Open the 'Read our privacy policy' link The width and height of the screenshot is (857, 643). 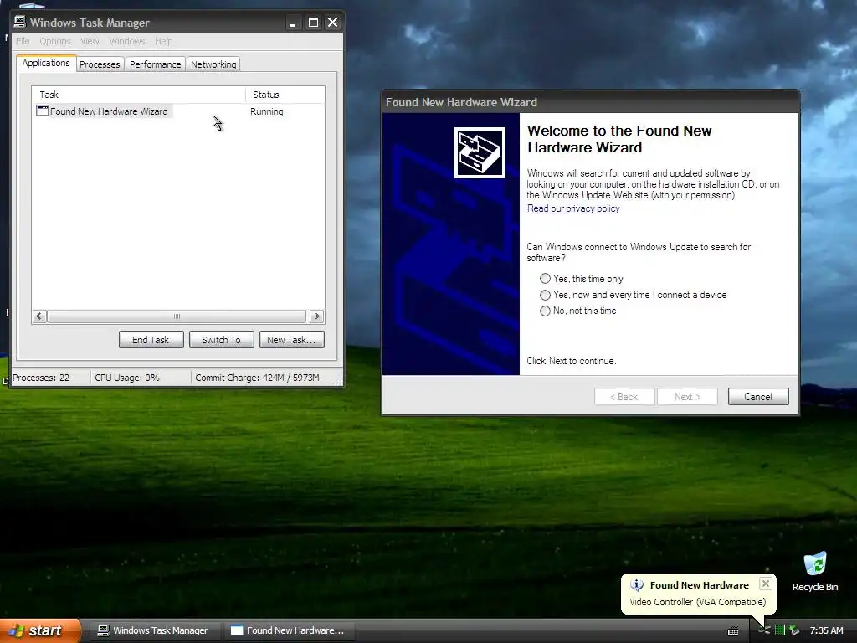pos(573,208)
